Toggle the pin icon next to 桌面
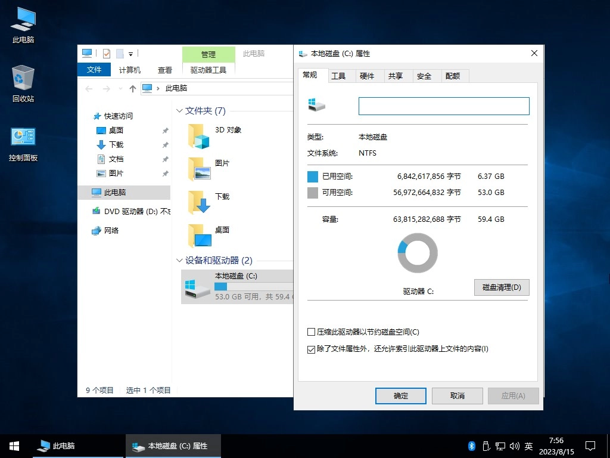Screen dimensions: 610x458 click(x=166, y=130)
